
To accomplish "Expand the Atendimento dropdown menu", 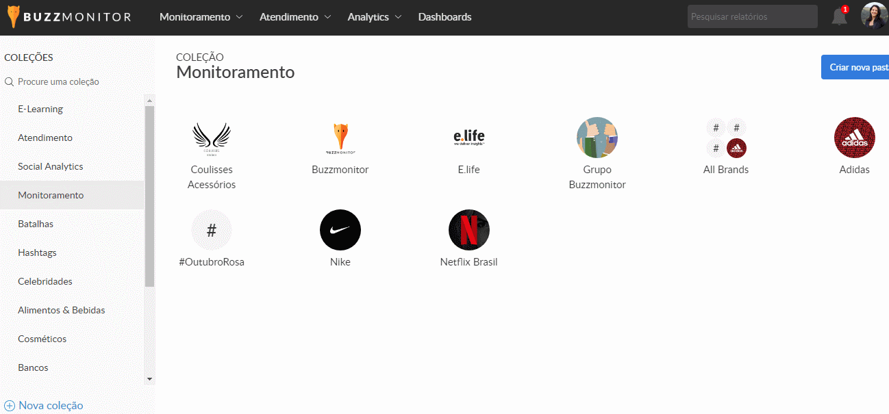I will 295,17.
